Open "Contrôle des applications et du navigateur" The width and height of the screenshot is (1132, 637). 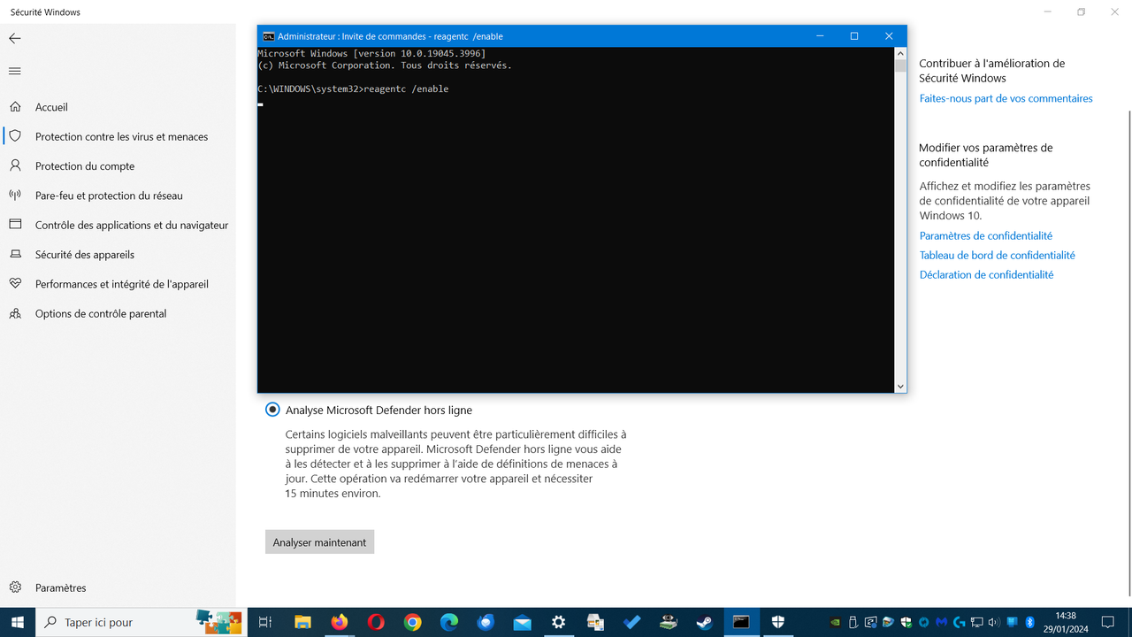click(x=132, y=225)
